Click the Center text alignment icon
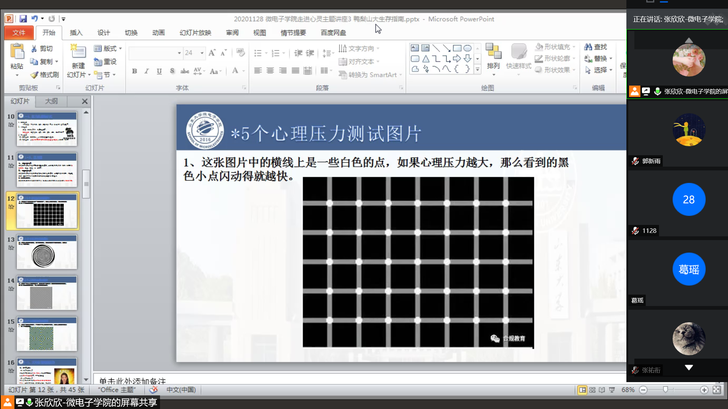The image size is (728, 409). 270,71
